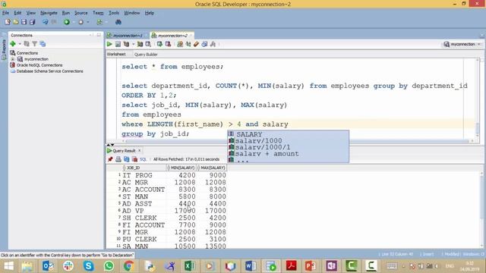Pin the Query Result with red pin icon

110,159
